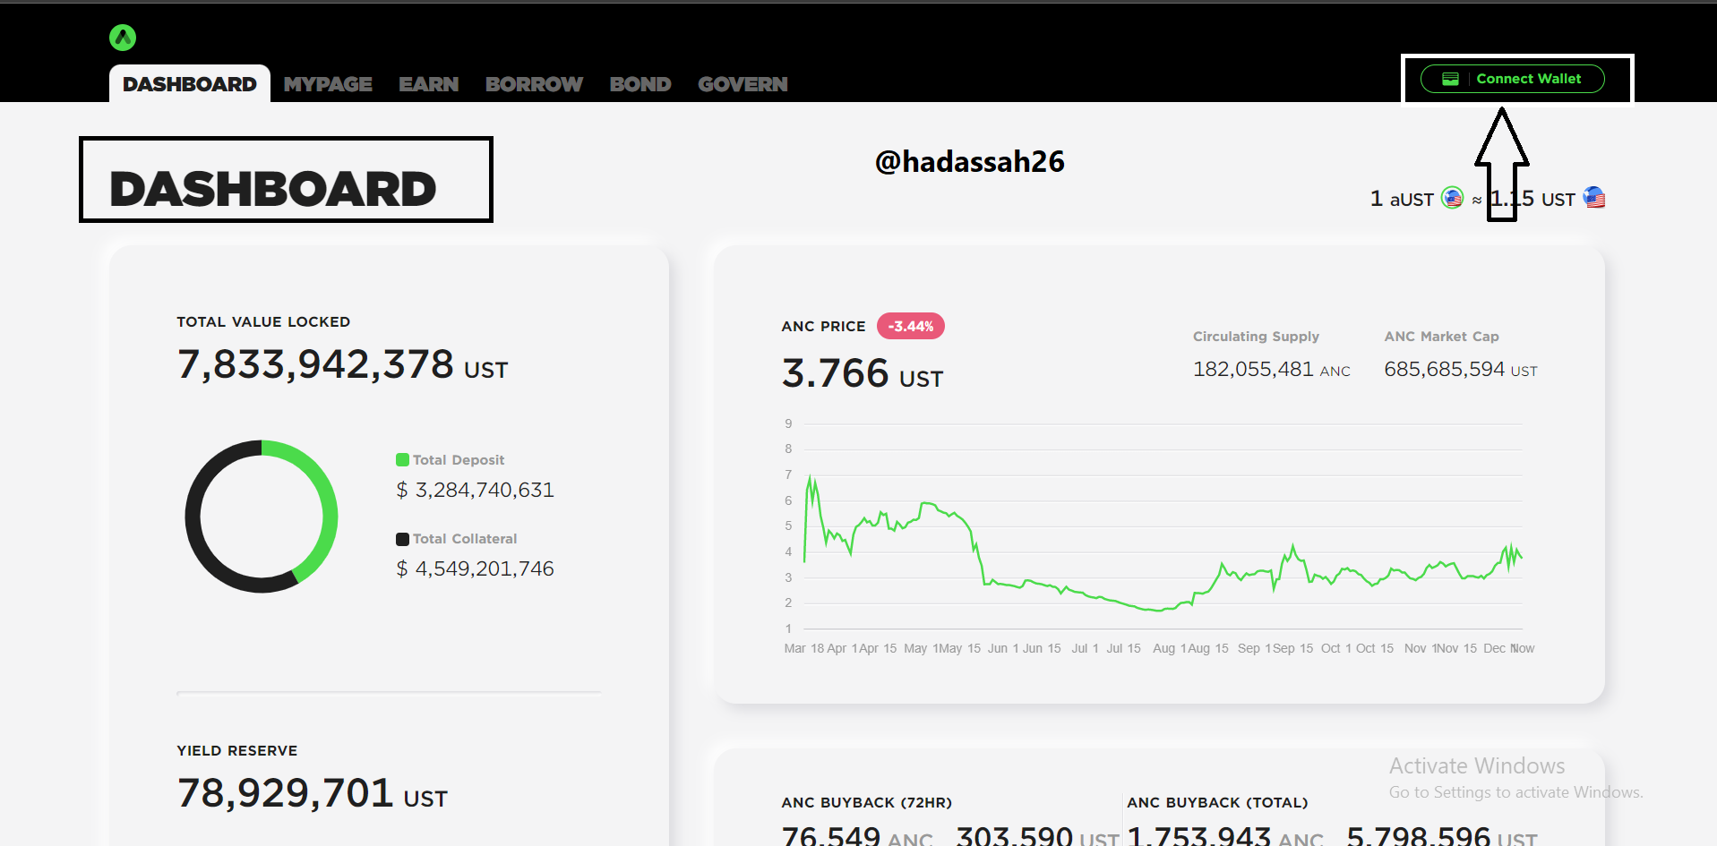Click the ANC BUYBACK (72HR) heading
The height and width of the screenshot is (846, 1717).
pyautogui.click(x=867, y=803)
